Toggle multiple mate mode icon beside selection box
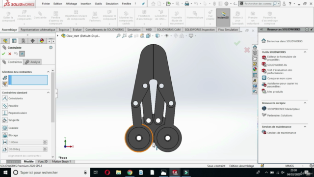Screen dimensions: 314x177 pos(4,84)
